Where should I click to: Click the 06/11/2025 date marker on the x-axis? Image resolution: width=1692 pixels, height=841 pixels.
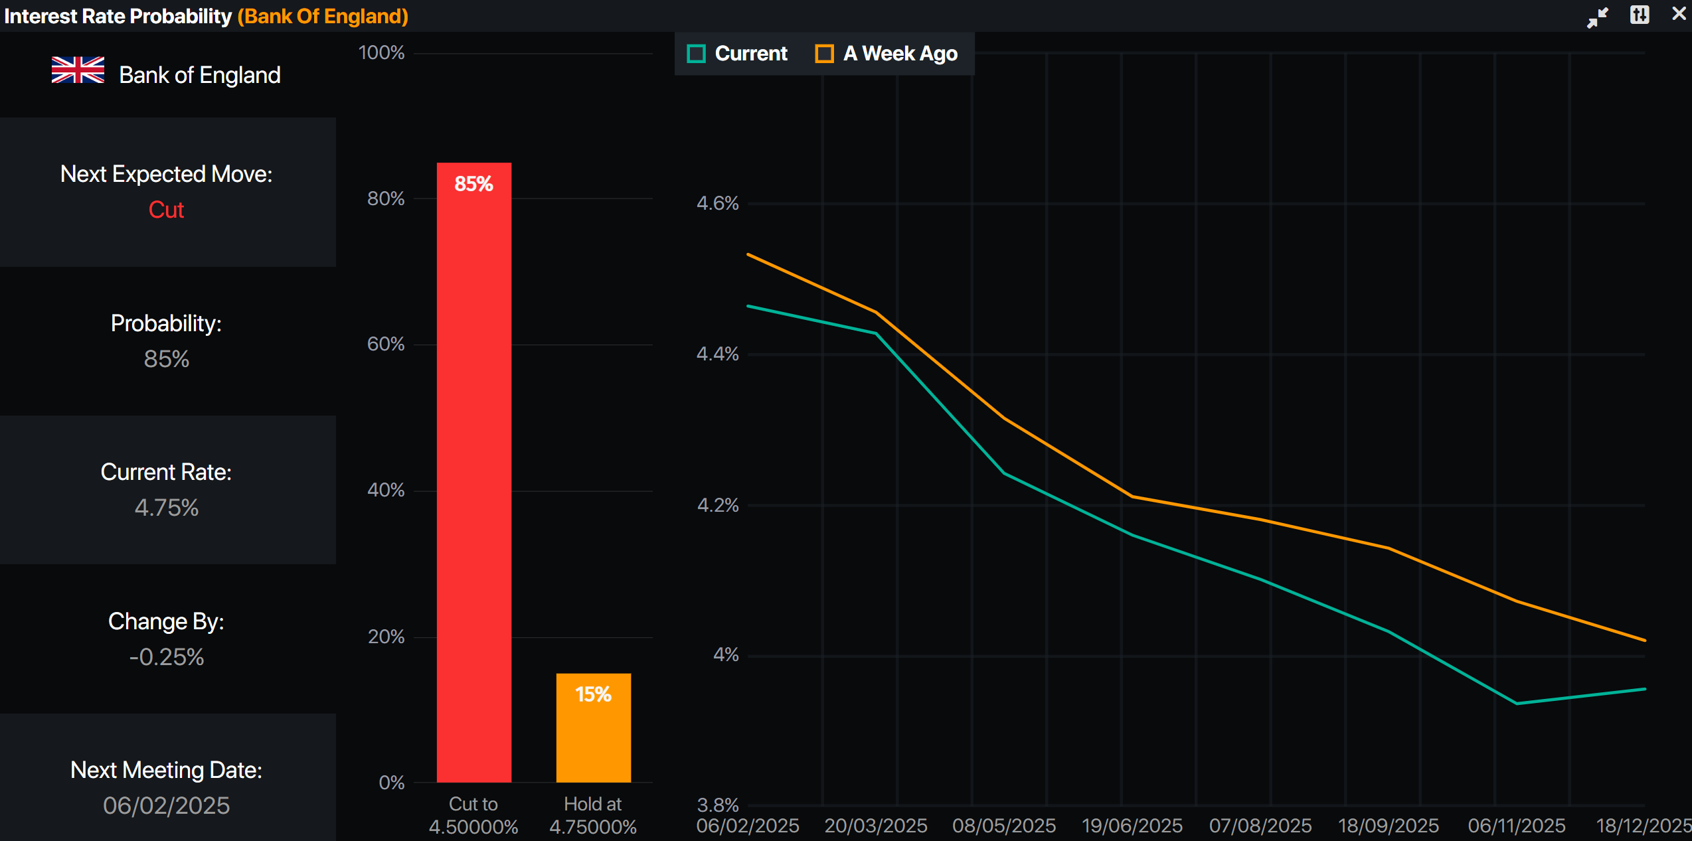[x=1517, y=825]
